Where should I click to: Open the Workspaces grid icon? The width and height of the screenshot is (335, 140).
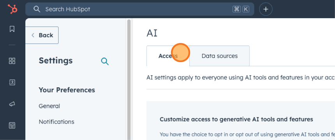click(12, 61)
